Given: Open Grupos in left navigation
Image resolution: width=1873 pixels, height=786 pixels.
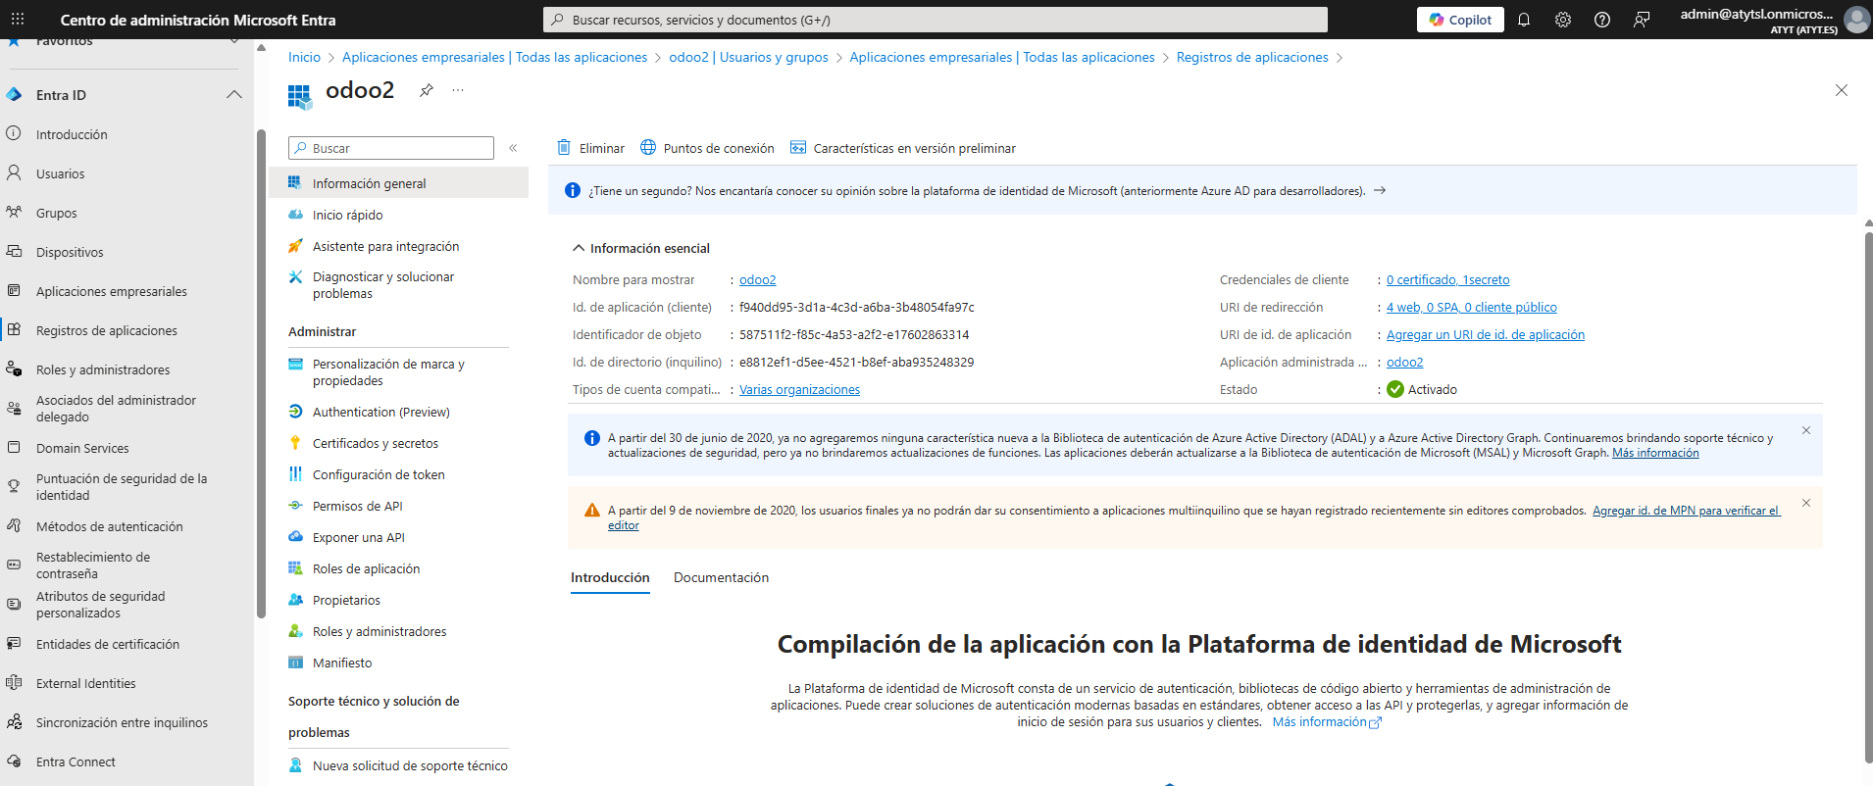Looking at the screenshot, I should point(56,213).
